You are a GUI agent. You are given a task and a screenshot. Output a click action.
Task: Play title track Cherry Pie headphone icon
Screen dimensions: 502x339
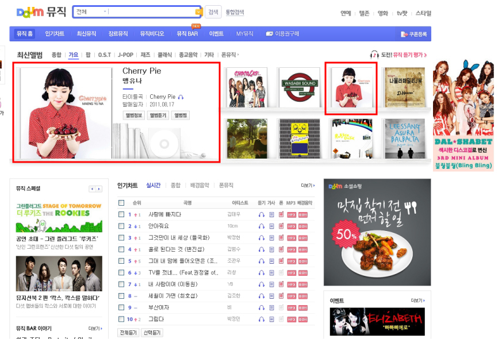(x=181, y=97)
